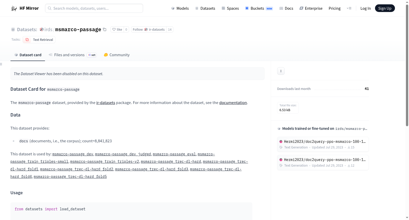Open the msmarco-passage_dev dataset link

73,154
